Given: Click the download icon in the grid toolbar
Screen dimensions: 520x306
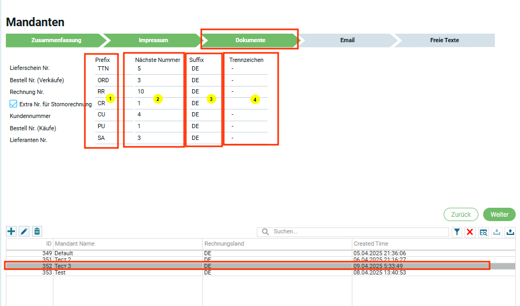Looking at the screenshot, I should [497, 232].
